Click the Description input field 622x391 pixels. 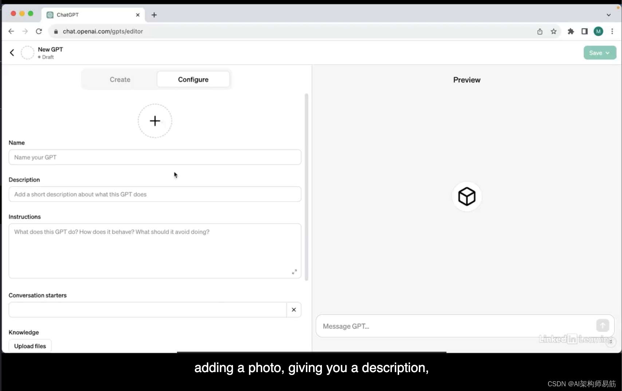pos(155,194)
